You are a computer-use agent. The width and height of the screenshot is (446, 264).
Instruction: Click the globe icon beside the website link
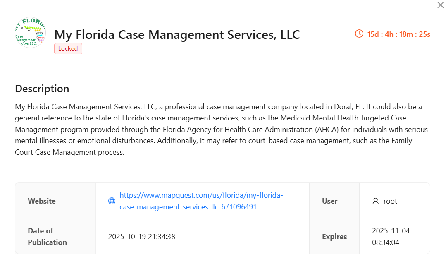click(111, 201)
